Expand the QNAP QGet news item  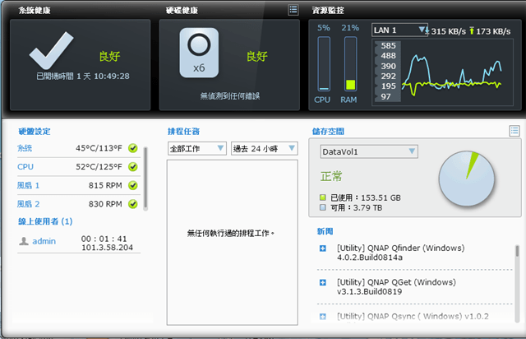click(323, 282)
